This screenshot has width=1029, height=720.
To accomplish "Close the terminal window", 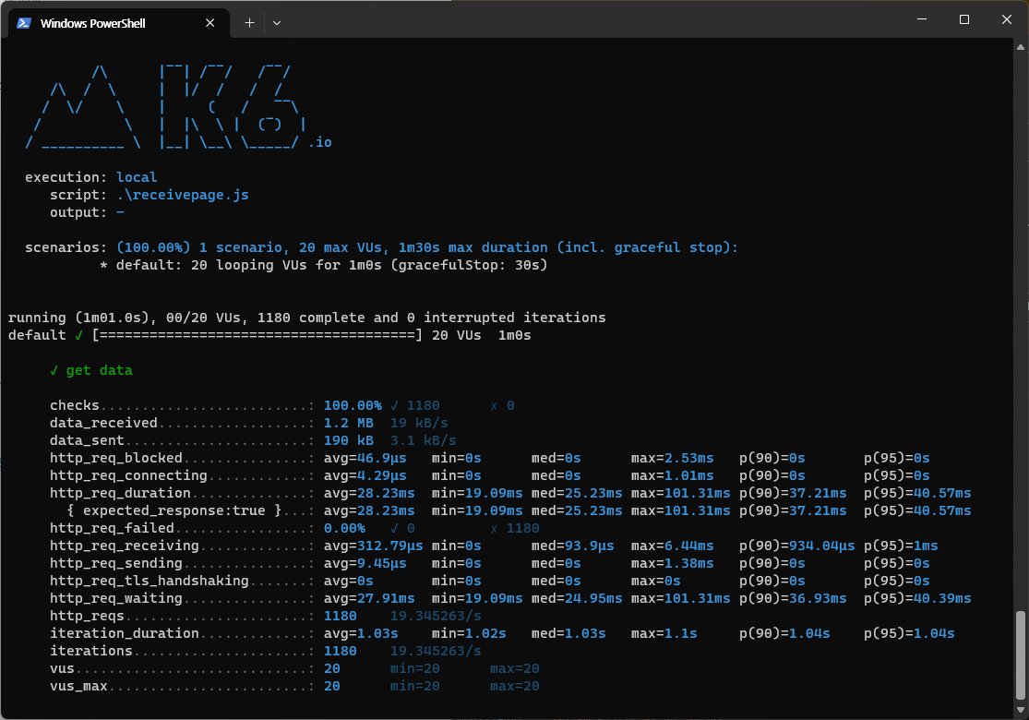I will tap(1007, 19).
